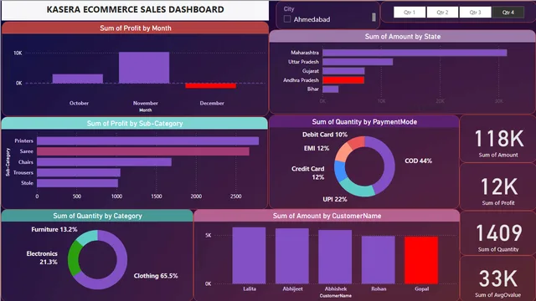
Task: Click the Sum of Quantity by Category title
Action: tap(97, 216)
